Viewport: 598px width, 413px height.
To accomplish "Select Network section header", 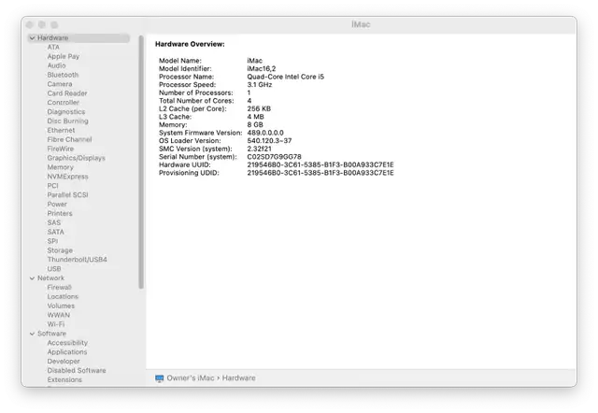I will [50, 278].
